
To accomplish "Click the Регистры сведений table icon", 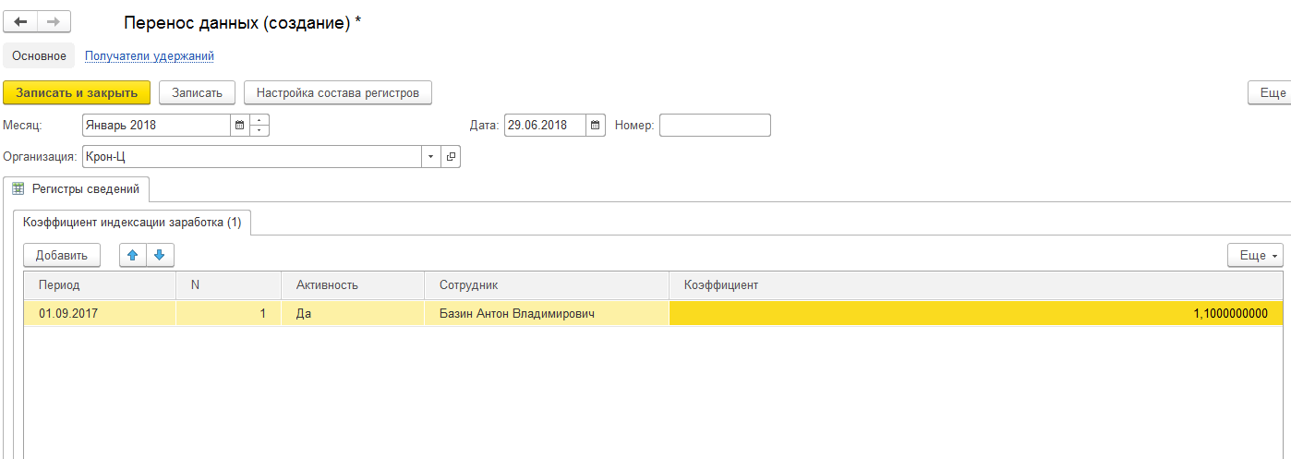I will [18, 188].
